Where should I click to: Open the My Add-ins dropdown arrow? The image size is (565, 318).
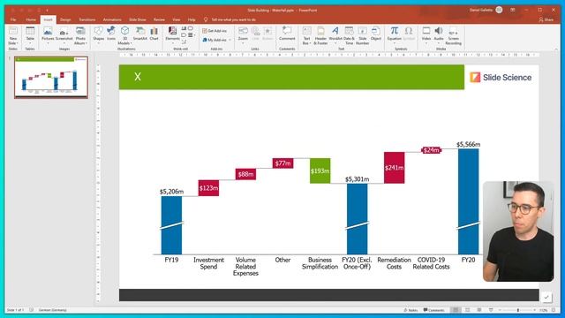[230, 40]
